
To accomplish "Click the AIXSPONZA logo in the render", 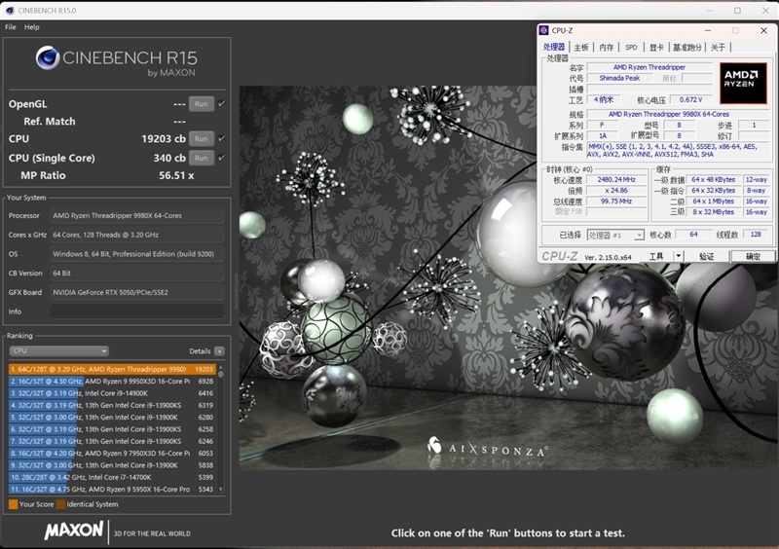I will pyautogui.click(x=486, y=449).
